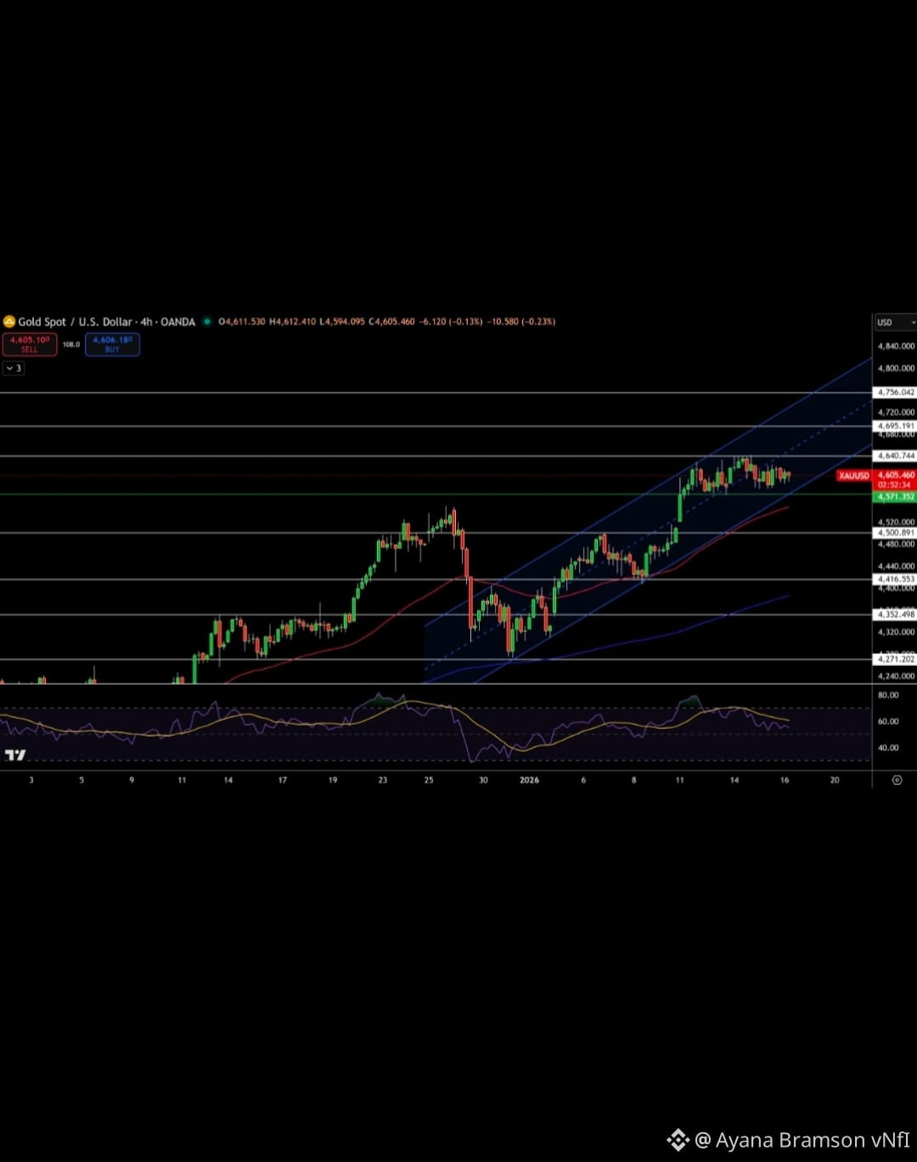The width and height of the screenshot is (917, 1162).
Task: Select the 4,271.202 horizontal line price label
Action: coord(895,659)
